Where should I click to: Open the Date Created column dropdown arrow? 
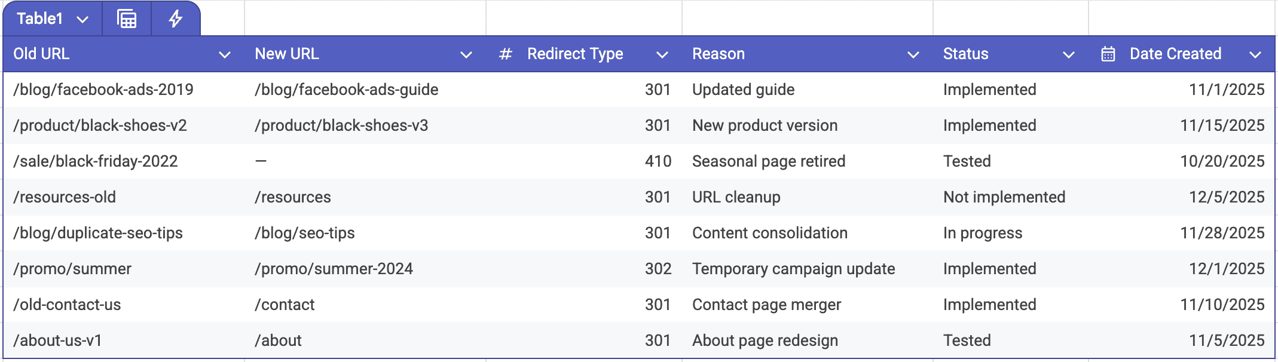point(1255,55)
